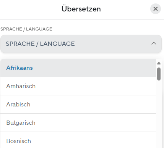Click the language list scrollbar thumb
164x148 pixels.
click(159, 74)
